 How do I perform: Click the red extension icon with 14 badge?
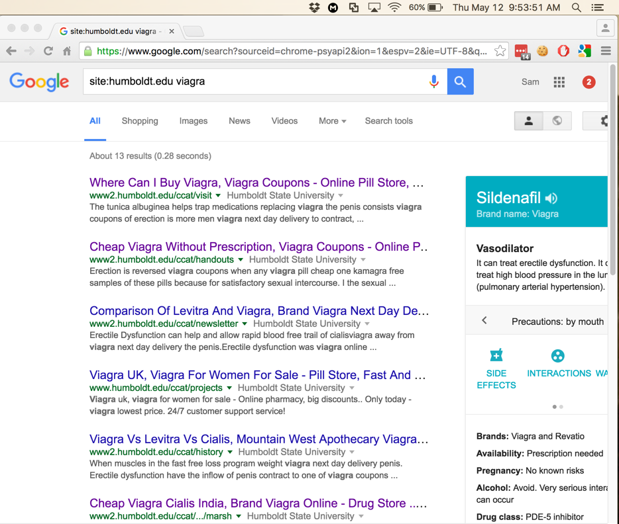(x=522, y=52)
